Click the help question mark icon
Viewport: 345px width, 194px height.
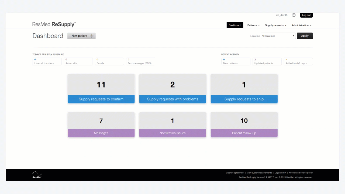[x=294, y=15]
